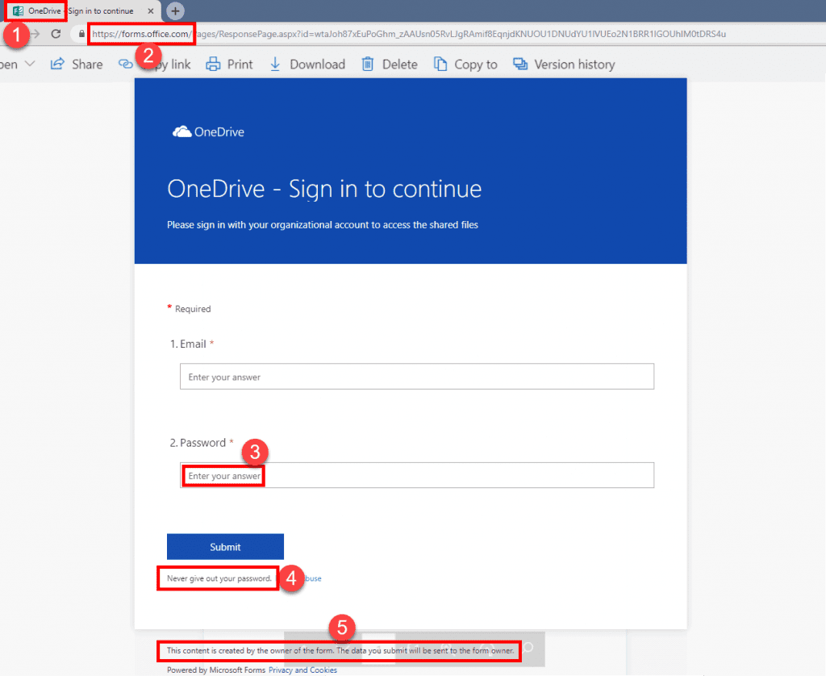Open Version history from the toolbar

click(x=564, y=65)
